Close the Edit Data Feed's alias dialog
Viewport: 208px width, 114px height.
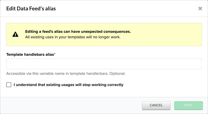click(200, 8)
